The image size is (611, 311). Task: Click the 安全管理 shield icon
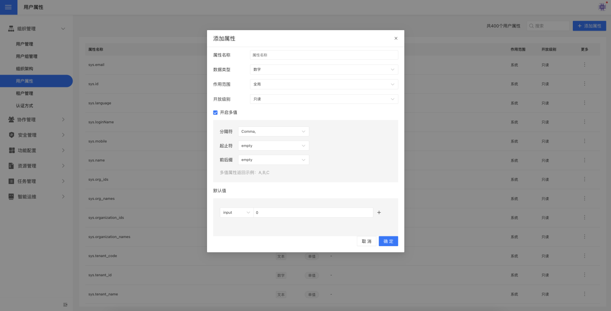click(11, 135)
